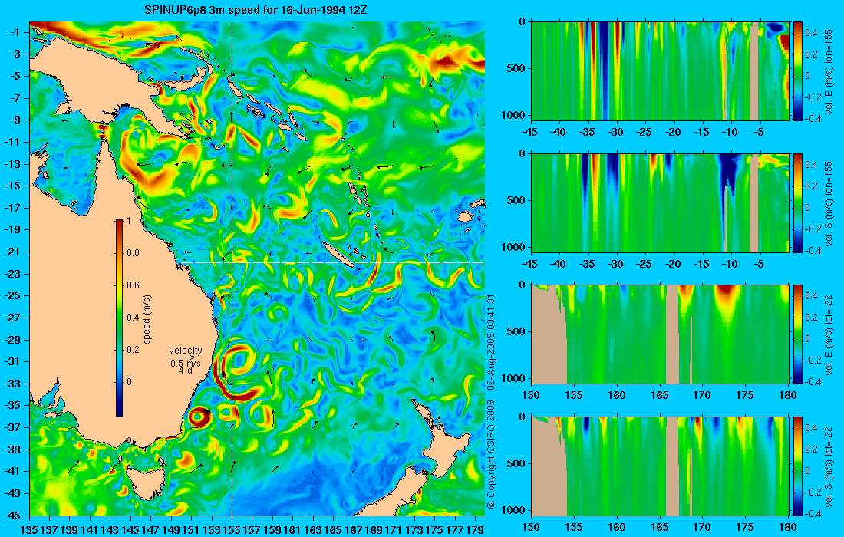This screenshot has height=537, width=844.
Task: Click the large red ring eddy off eastern Australia
Action: tap(236, 371)
